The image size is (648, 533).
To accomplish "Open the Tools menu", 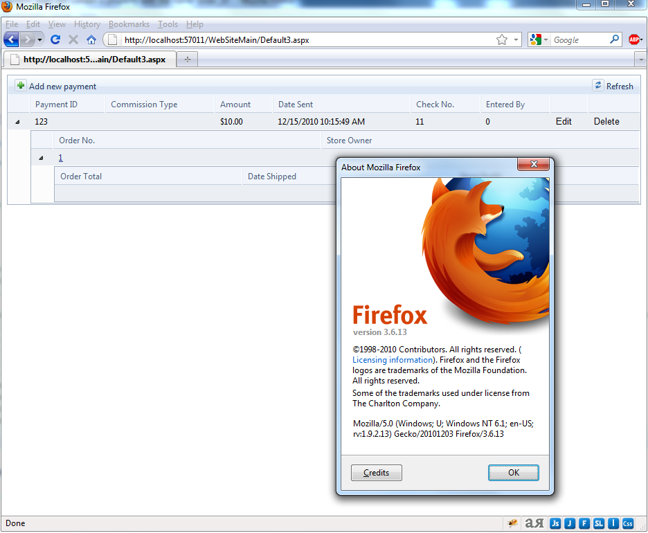I will pos(168,24).
